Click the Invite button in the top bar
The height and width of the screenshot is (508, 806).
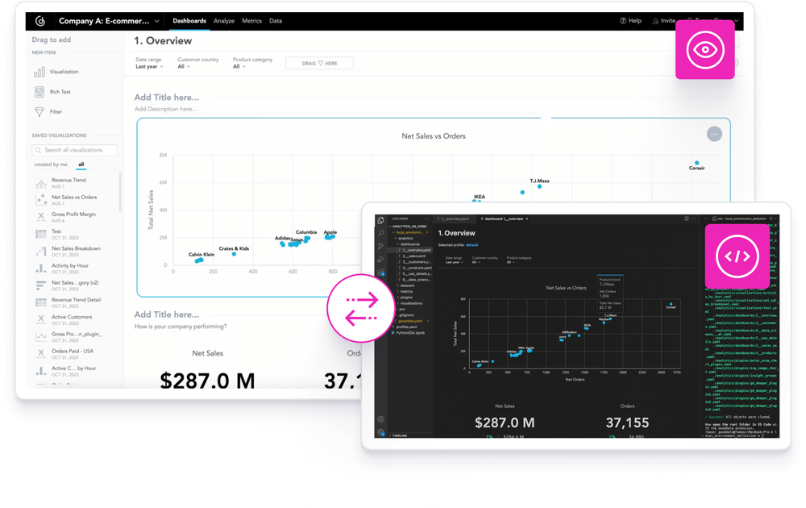click(x=664, y=21)
